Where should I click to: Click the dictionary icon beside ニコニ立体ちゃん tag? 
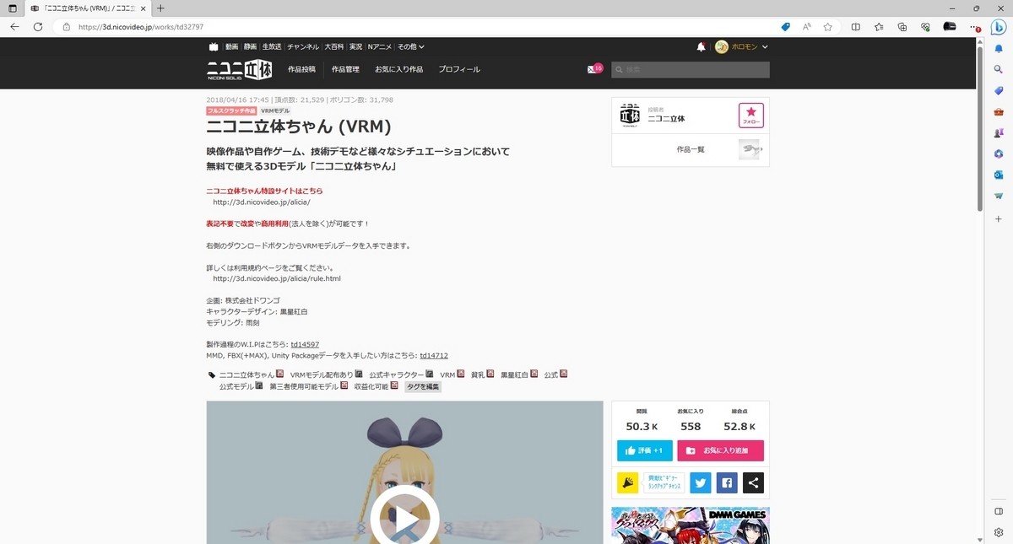click(x=279, y=374)
